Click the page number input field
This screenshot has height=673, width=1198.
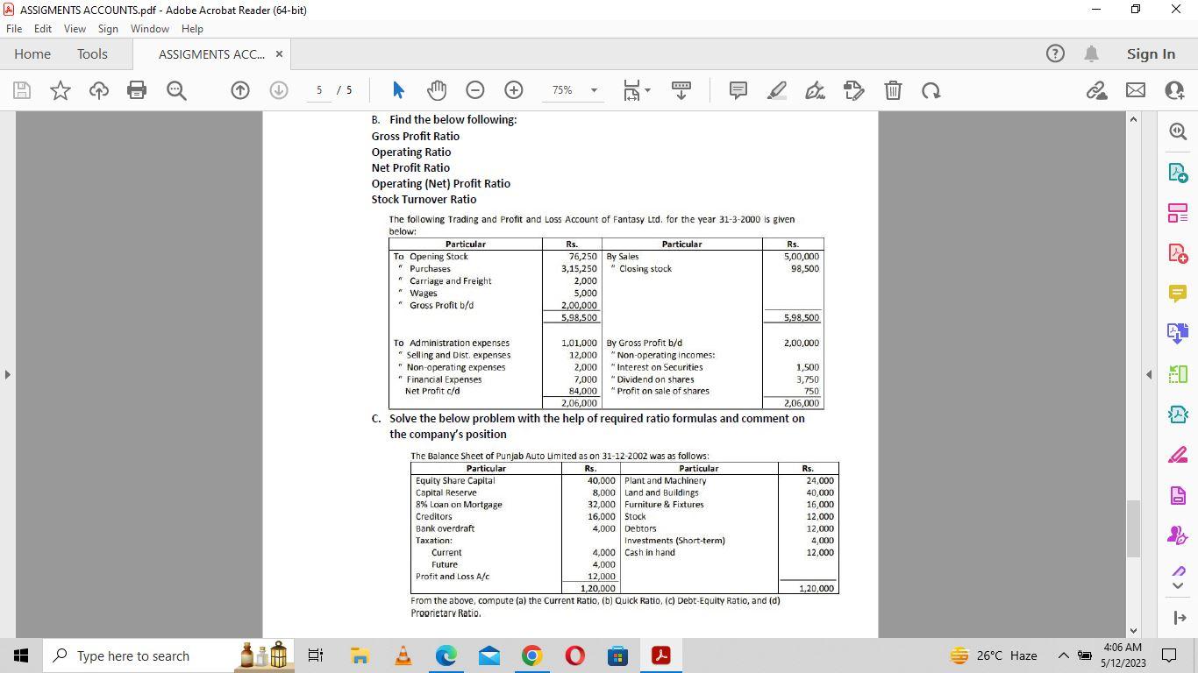(x=318, y=90)
